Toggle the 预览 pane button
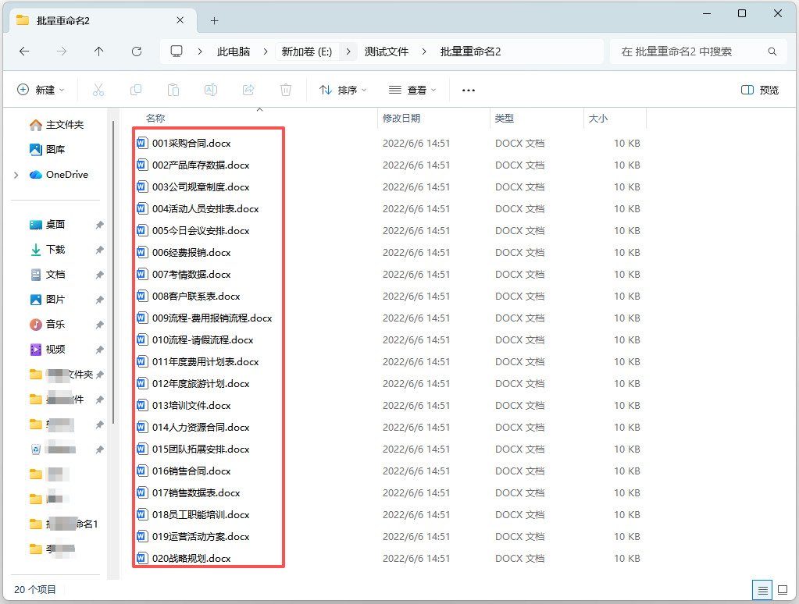This screenshot has height=604, width=799. pyautogui.click(x=760, y=91)
